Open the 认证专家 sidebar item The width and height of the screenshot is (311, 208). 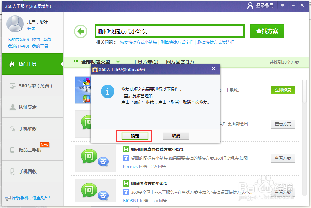[32, 107]
